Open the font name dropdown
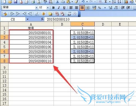 [x=36, y=8]
